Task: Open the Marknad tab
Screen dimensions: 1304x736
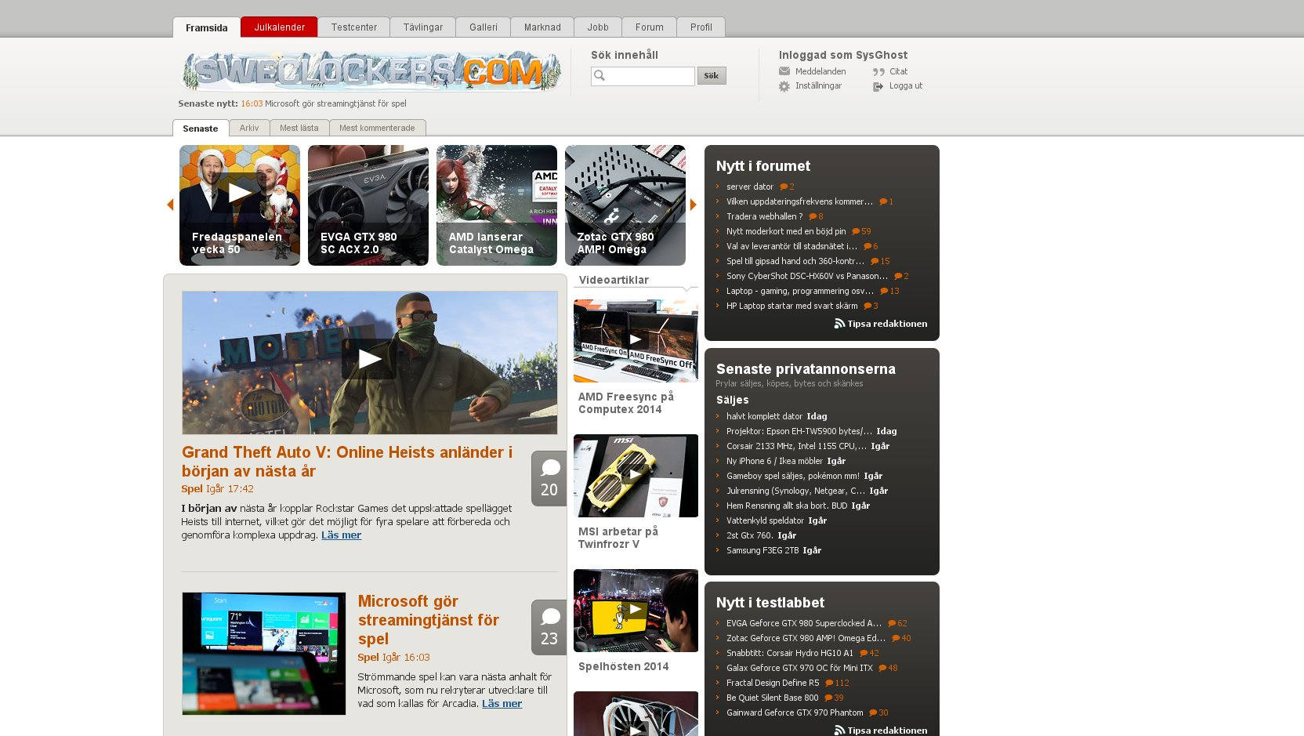Action: (542, 27)
